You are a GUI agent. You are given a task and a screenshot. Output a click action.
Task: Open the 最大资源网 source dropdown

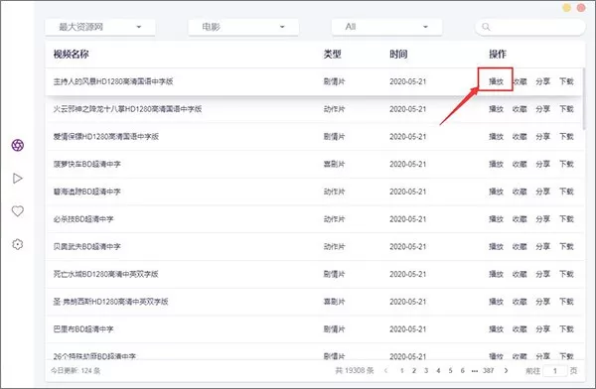click(x=100, y=27)
